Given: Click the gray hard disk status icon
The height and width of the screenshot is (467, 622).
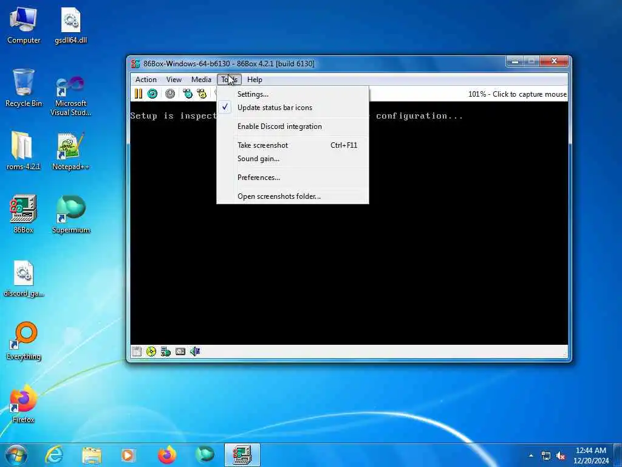Looking at the screenshot, I should tap(180, 351).
